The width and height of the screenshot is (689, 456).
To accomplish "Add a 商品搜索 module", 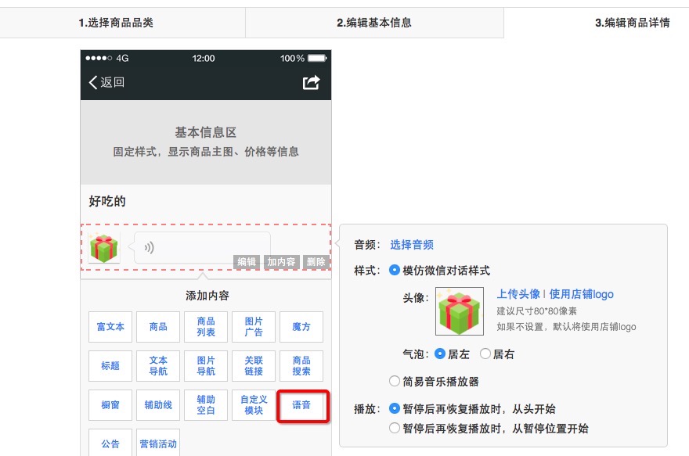I will point(301,366).
